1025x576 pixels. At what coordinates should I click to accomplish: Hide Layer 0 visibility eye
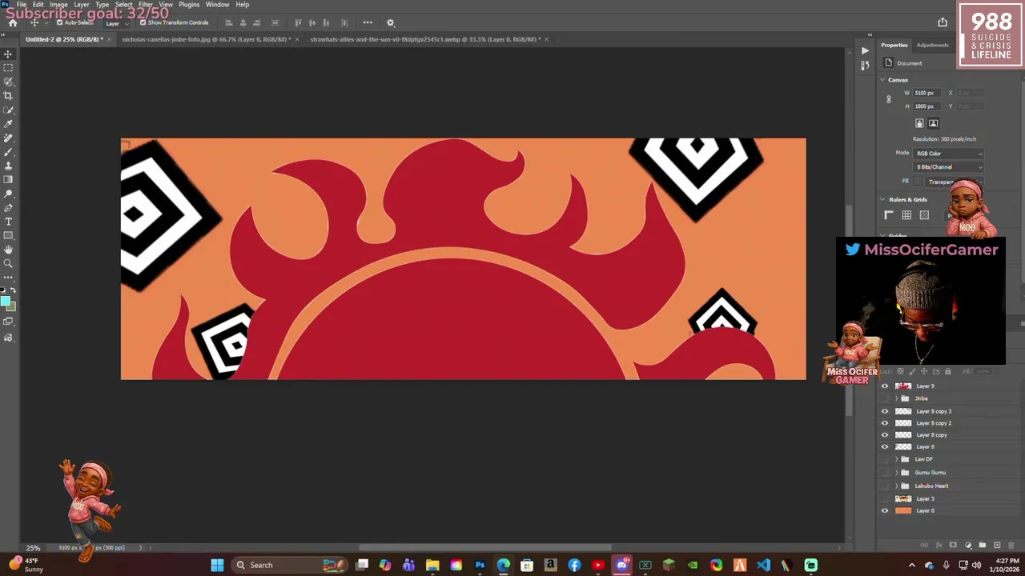pos(885,510)
